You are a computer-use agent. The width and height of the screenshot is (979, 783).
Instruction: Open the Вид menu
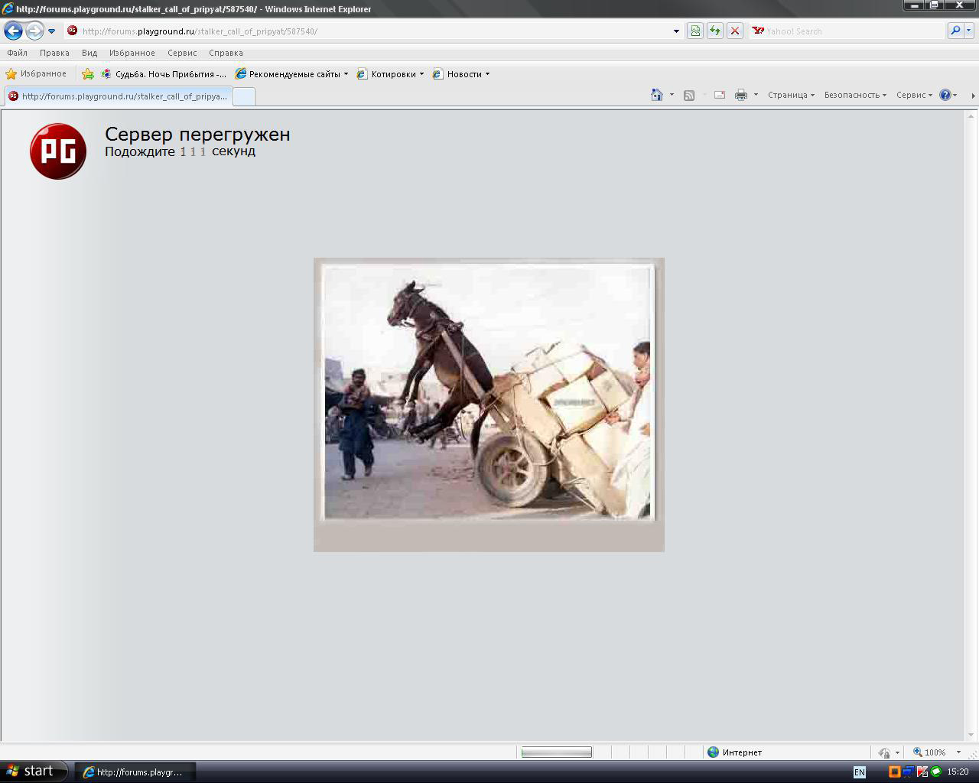coord(89,53)
